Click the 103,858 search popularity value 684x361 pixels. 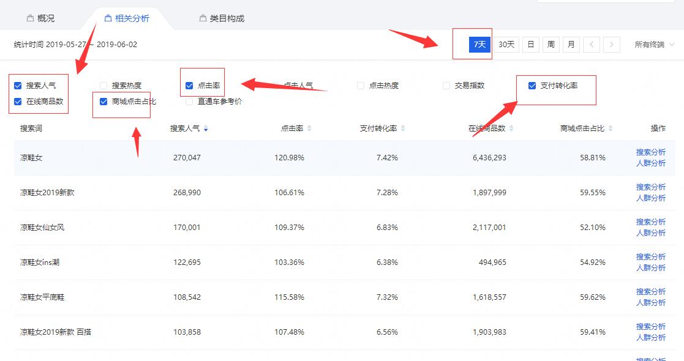tap(187, 332)
